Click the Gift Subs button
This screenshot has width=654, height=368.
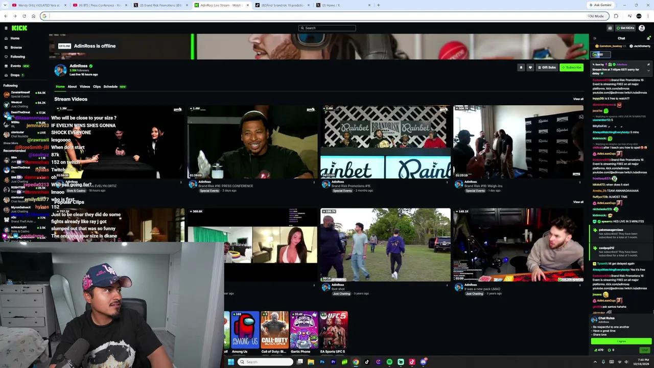(x=547, y=67)
